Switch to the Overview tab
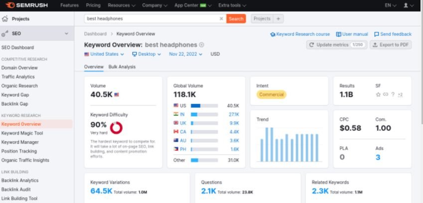 coord(94,67)
